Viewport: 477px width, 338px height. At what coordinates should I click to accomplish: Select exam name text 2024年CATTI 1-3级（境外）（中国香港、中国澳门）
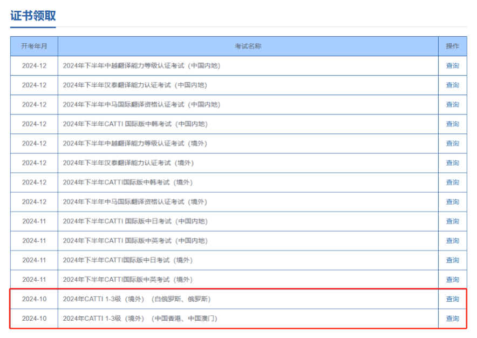pos(140,319)
